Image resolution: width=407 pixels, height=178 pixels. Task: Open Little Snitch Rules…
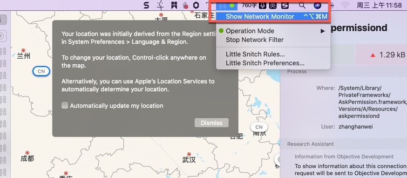273,55
